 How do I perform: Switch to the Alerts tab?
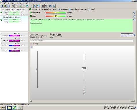91,10
